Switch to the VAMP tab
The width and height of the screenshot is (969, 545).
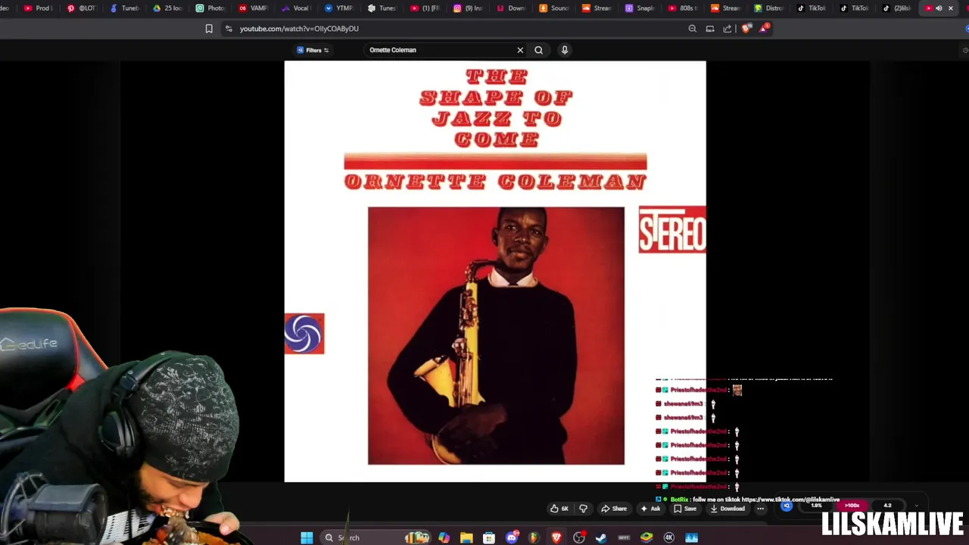pyautogui.click(x=254, y=8)
